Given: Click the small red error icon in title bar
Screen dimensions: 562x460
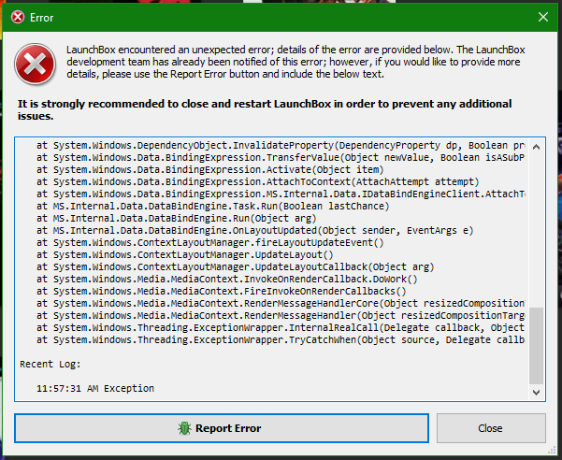Looking at the screenshot, I should [18, 17].
